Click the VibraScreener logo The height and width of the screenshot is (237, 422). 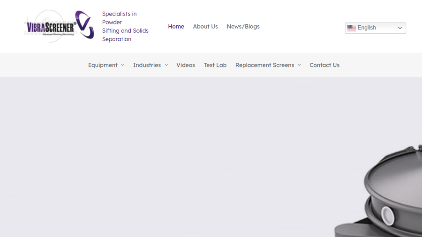tap(59, 26)
